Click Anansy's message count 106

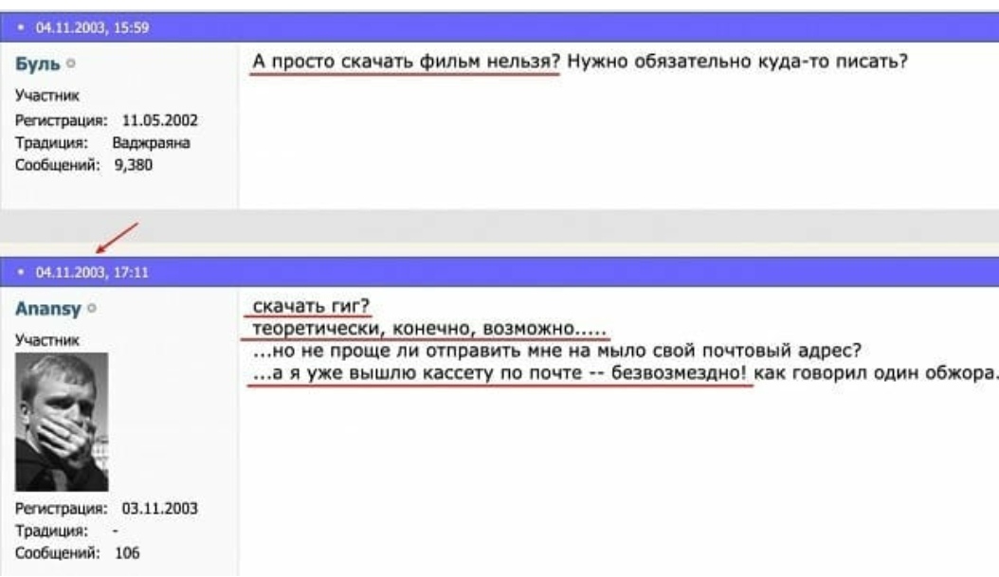126,554
